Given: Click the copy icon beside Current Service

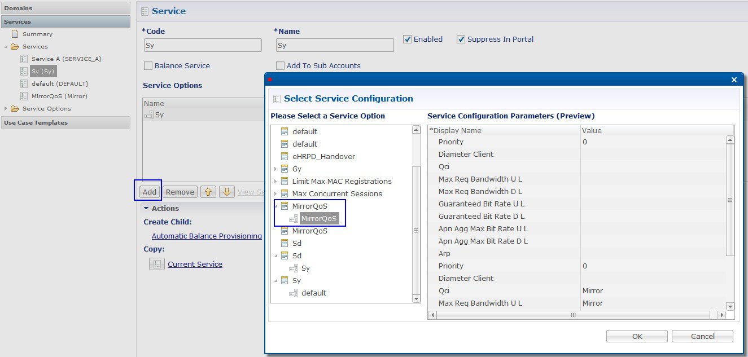Looking at the screenshot, I should pos(157,264).
